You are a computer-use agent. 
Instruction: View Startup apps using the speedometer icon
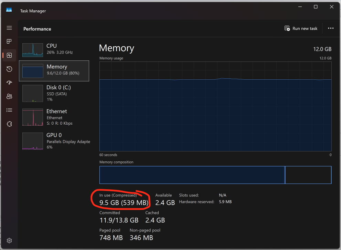click(9, 83)
